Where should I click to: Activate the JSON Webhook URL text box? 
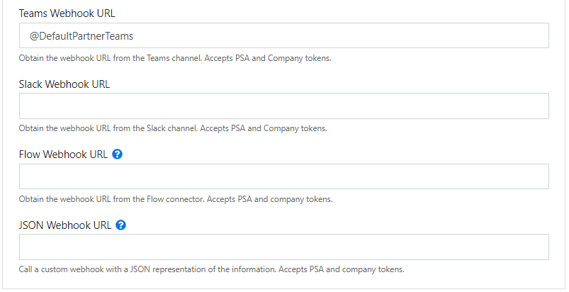coord(283,247)
